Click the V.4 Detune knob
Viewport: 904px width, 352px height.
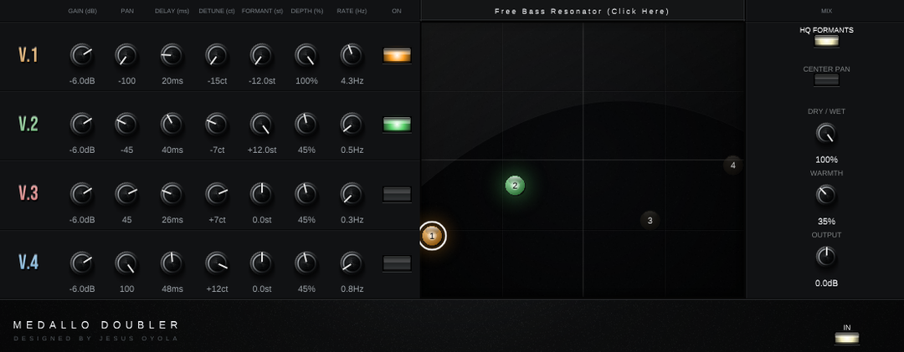coord(216,263)
